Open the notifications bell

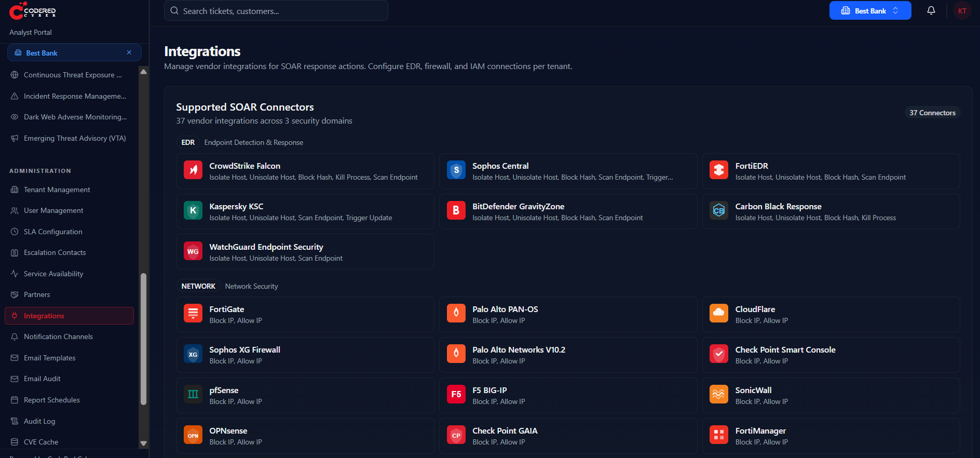pyautogui.click(x=931, y=10)
